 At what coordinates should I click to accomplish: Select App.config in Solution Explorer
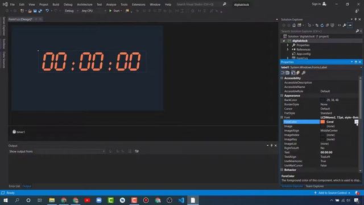(x=303, y=54)
